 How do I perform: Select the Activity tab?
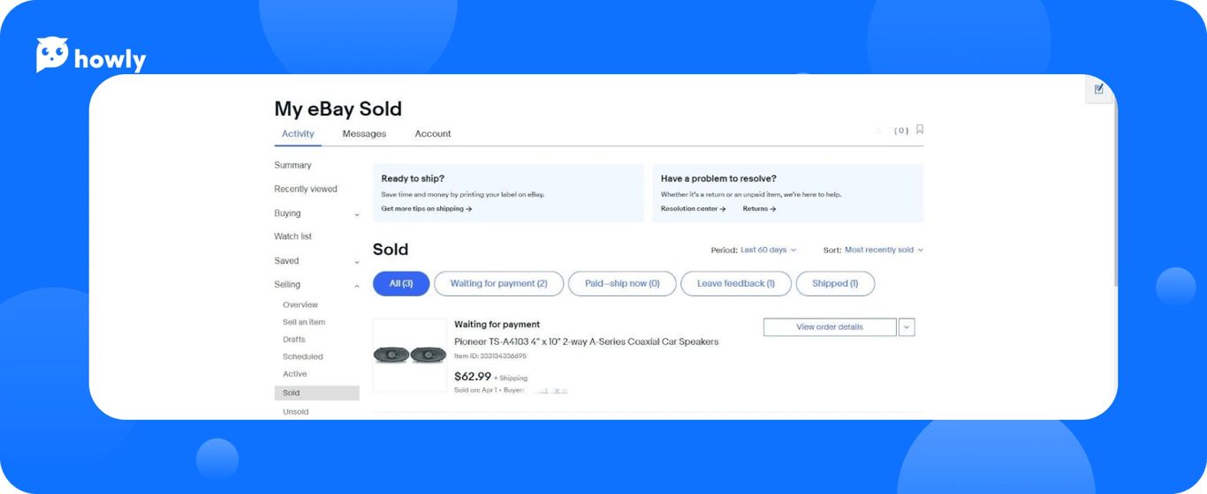[298, 134]
